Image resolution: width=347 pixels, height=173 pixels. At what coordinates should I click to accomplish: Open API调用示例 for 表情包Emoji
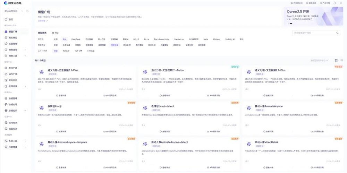(x=110, y=131)
